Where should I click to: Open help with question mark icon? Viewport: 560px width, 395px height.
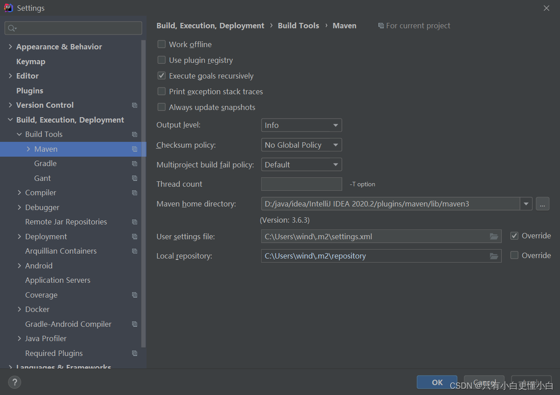coord(14,382)
